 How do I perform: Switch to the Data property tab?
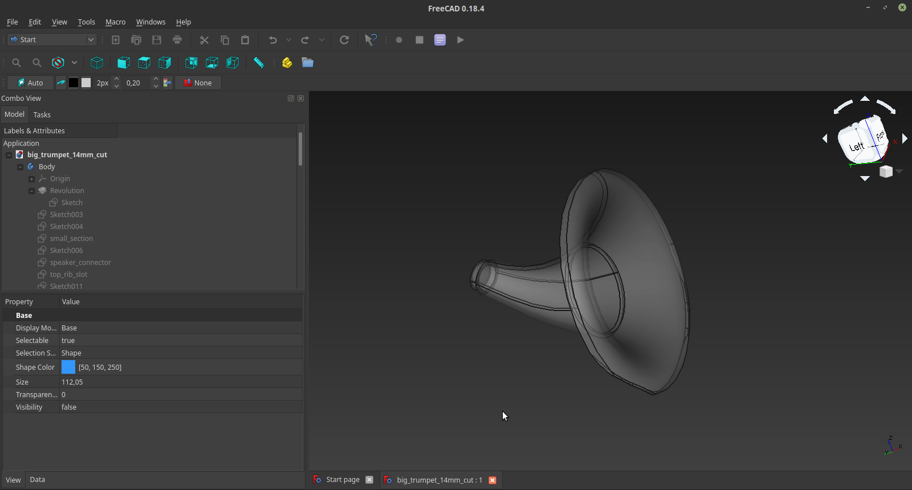tap(37, 480)
